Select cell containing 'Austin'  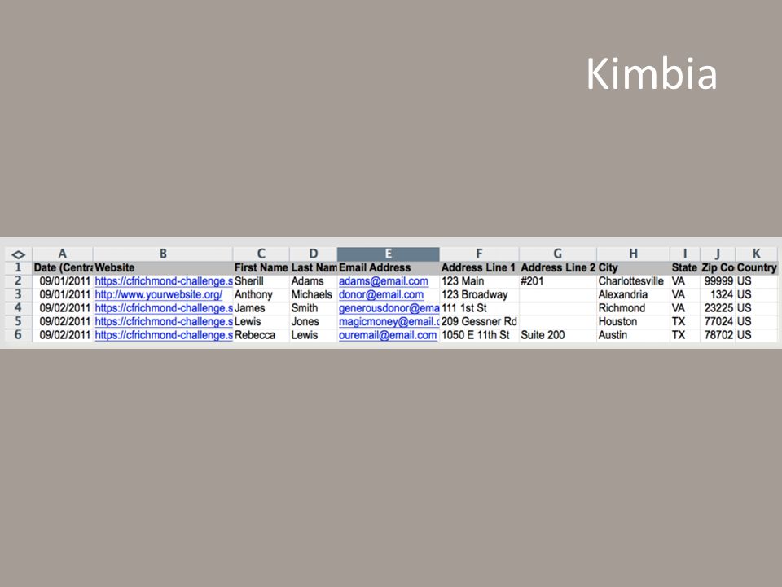pyautogui.click(x=634, y=335)
